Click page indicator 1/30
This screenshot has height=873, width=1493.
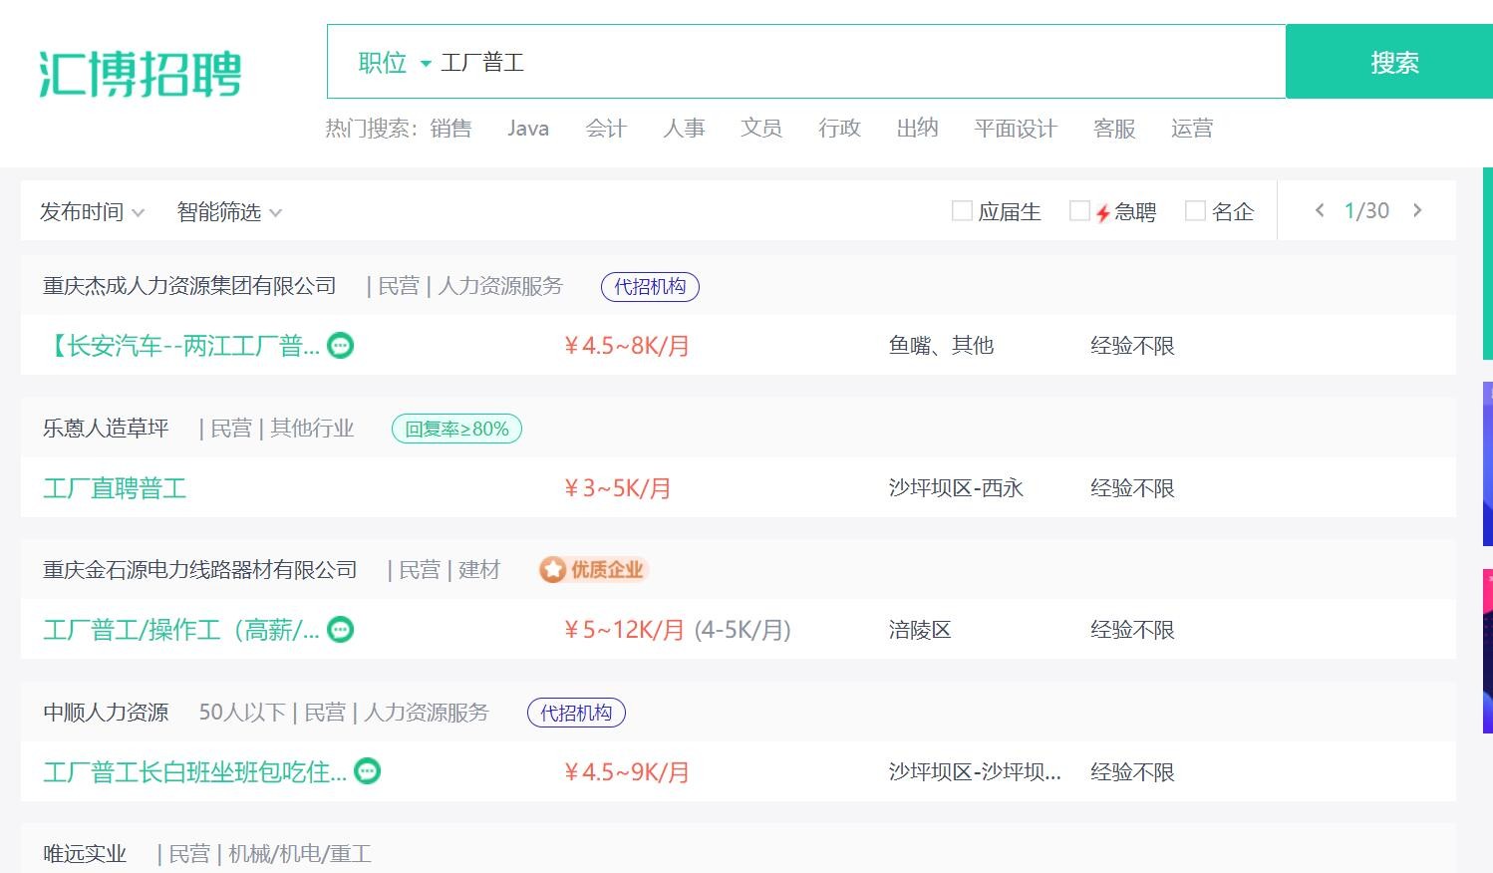(x=1366, y=210)
